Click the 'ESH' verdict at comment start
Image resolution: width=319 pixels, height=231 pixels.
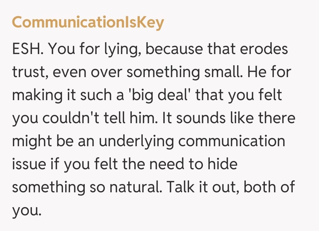coord(27,49)
